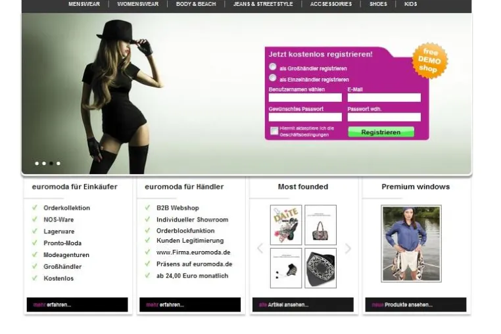
Task: Open the ornate belt product thumbnail
Action: pos(320,268)
